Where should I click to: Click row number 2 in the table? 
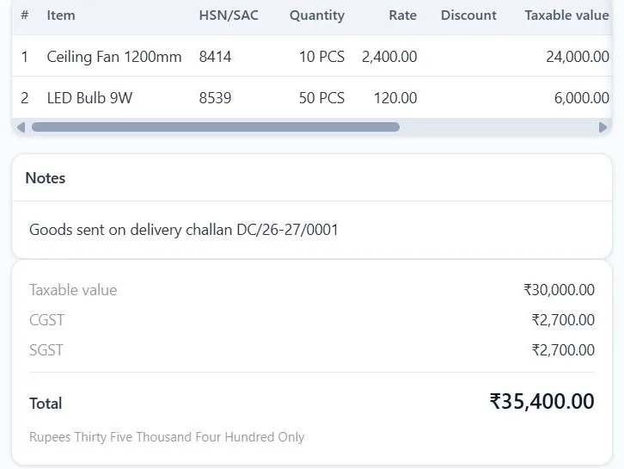point(25,97)
